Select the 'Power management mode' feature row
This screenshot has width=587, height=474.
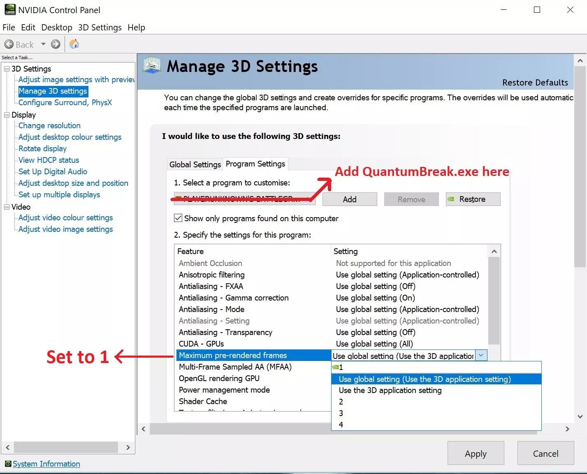[253, 390]
